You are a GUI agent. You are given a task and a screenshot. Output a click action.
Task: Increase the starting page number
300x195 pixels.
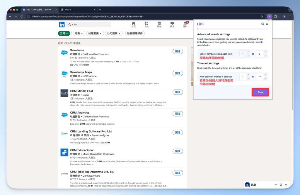248,52
